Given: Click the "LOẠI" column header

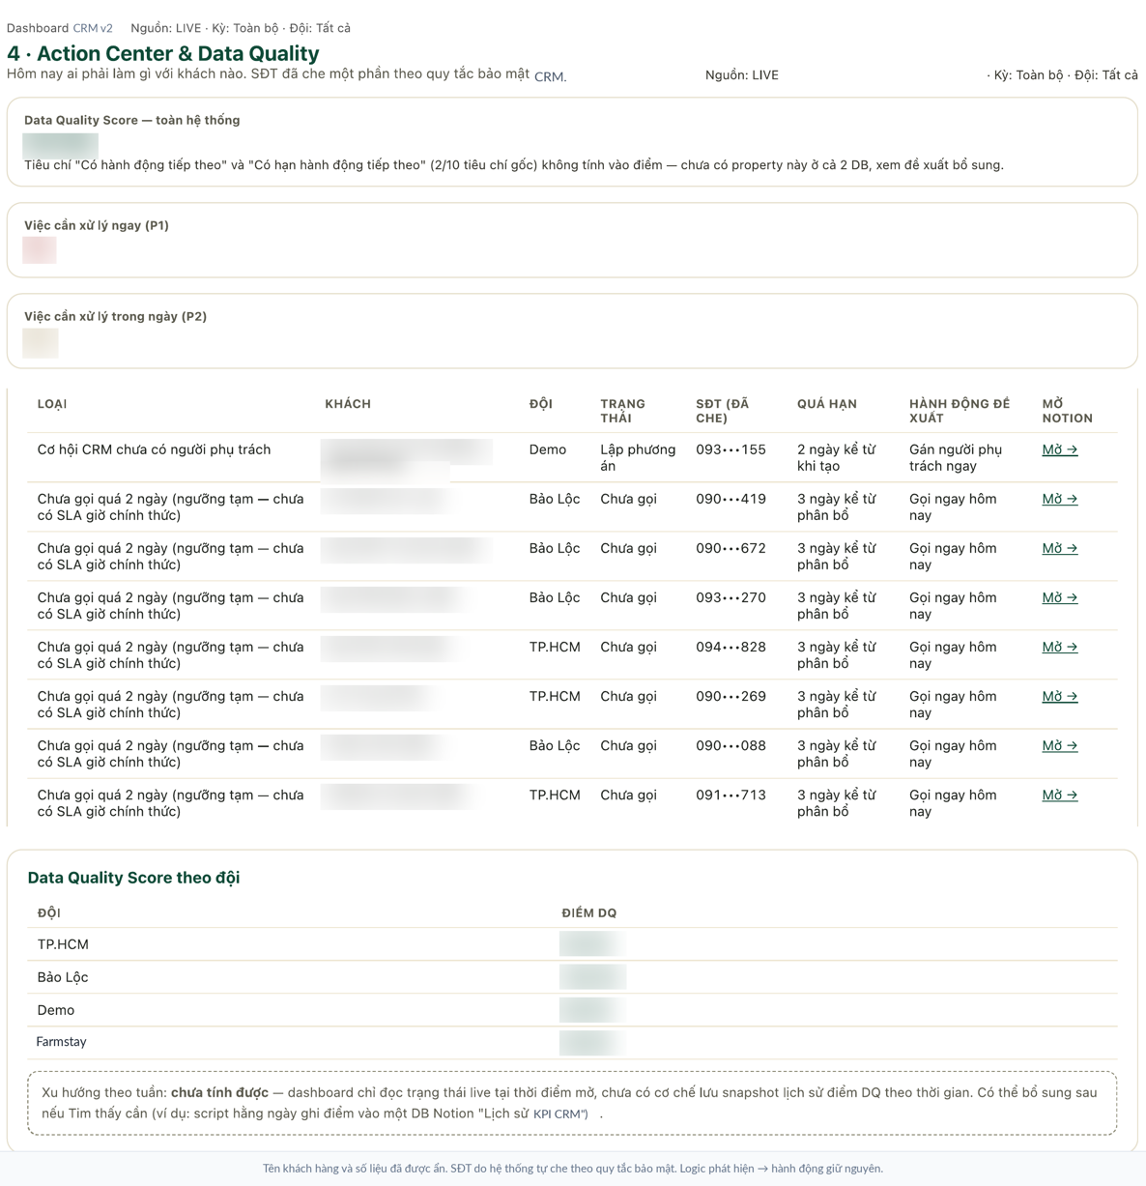Looking at the screenshot, I should pyautogui.click(x=52, y=404).
